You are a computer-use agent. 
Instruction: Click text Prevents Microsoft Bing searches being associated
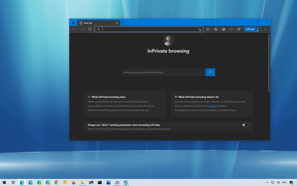[118, 110]
